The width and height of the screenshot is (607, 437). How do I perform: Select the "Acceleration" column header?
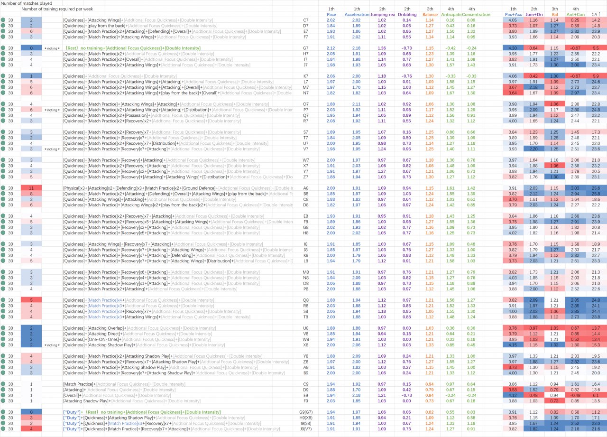357,15
